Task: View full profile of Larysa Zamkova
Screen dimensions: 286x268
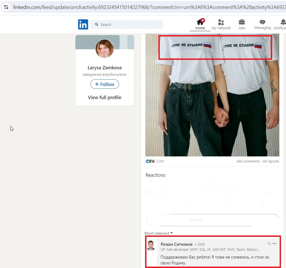Action: (105, 97)
